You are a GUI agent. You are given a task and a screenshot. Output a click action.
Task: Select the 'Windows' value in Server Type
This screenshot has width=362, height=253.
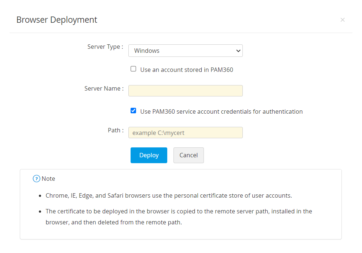click(x=147, y=51)
